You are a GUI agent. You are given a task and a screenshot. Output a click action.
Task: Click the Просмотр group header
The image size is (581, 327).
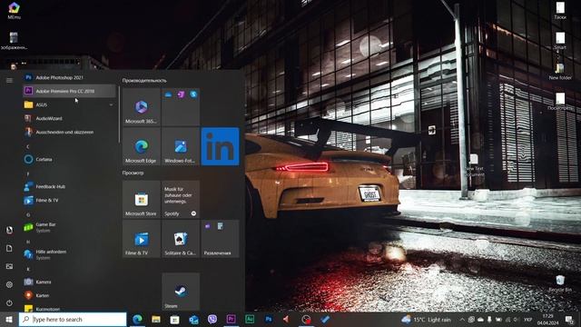[x=133, y=173]
